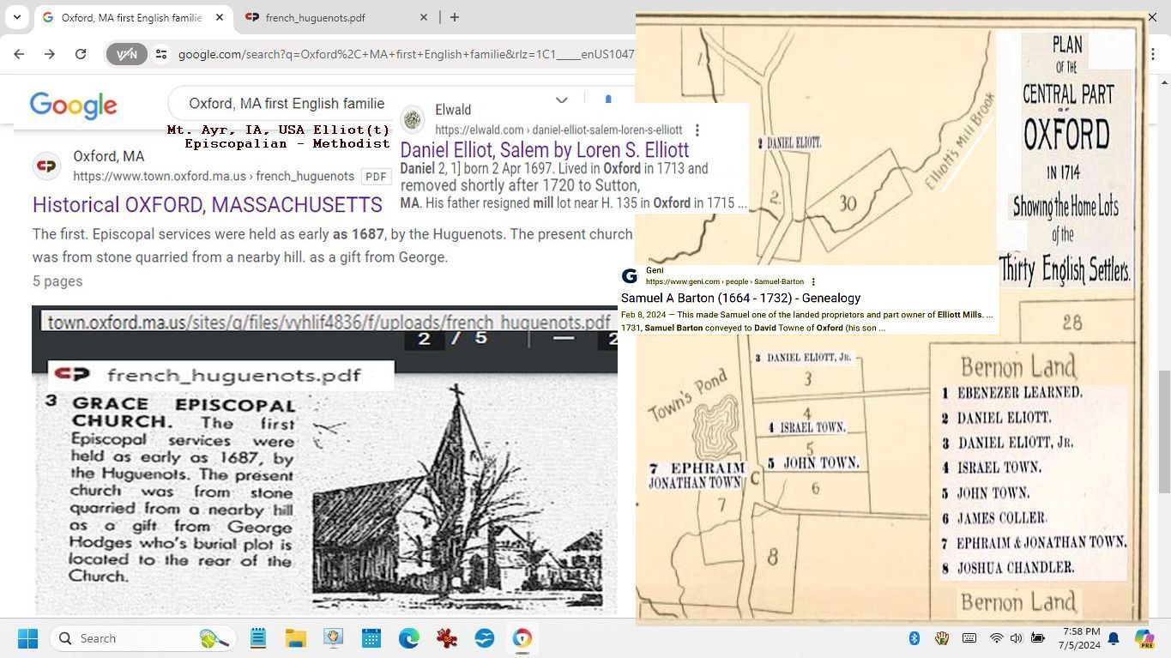Click the browser Back arrow
1171x658 pixels.
point(19,54)
